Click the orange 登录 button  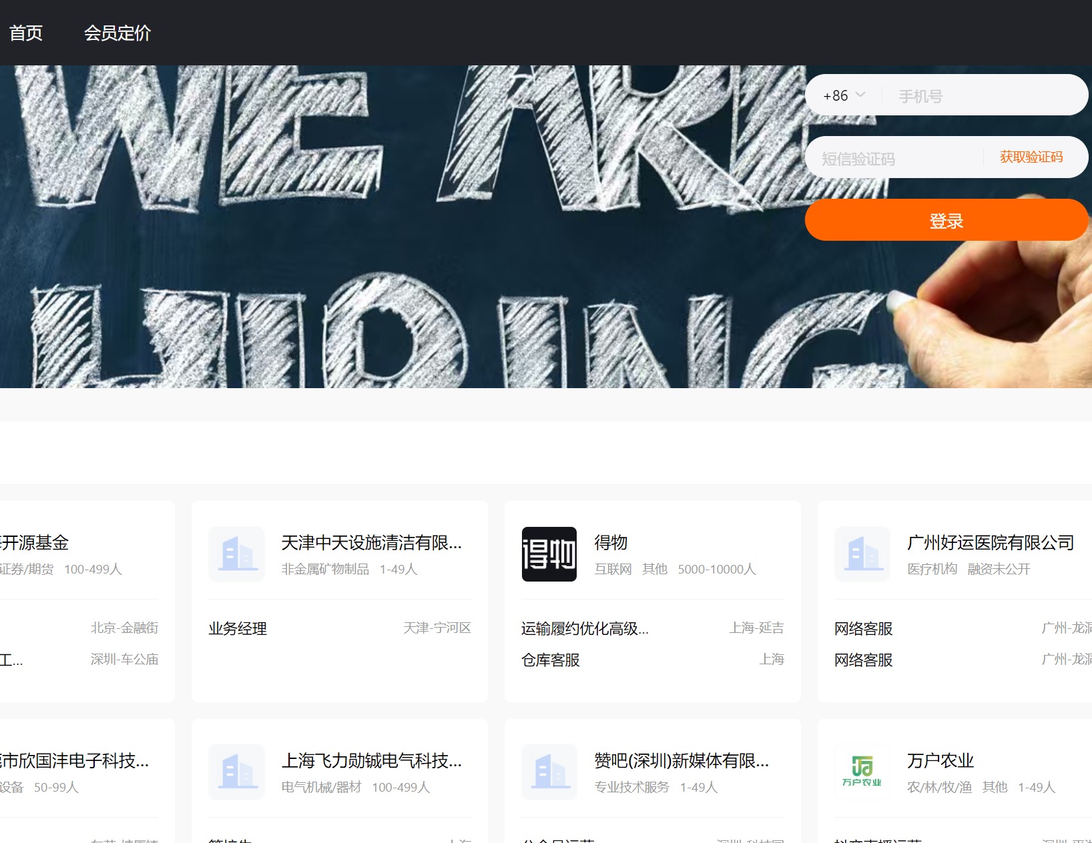pyautogui.click(x=946, y=220)
